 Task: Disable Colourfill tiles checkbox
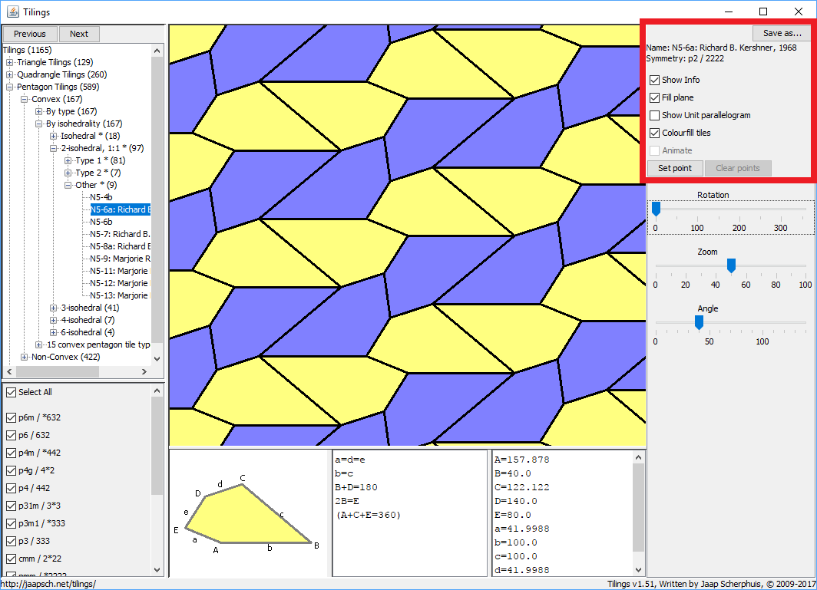click(x=655, y=133)
